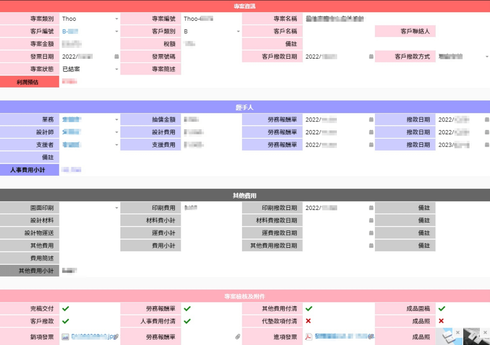Screen dimensions: 490x345
Task: Click the 經手人 section header
Action: pos(245,107)
